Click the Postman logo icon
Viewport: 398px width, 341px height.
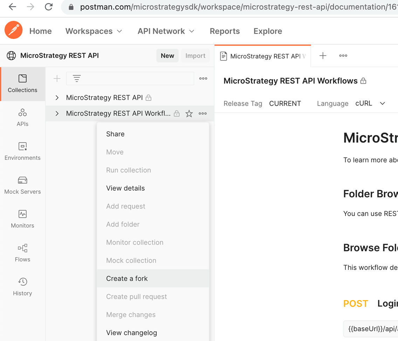point(14,30)
